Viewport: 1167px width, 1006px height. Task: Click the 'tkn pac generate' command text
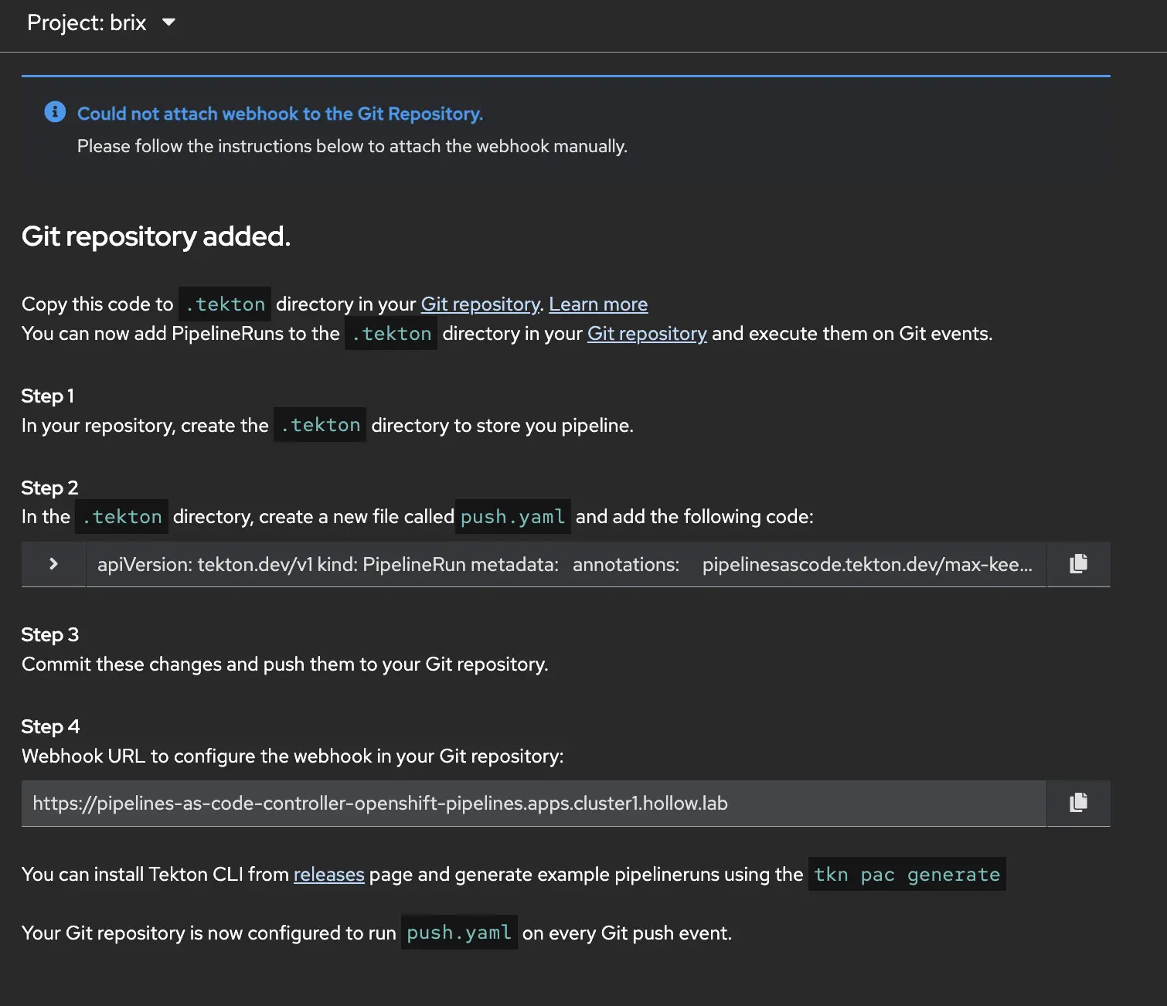[907, 875]
